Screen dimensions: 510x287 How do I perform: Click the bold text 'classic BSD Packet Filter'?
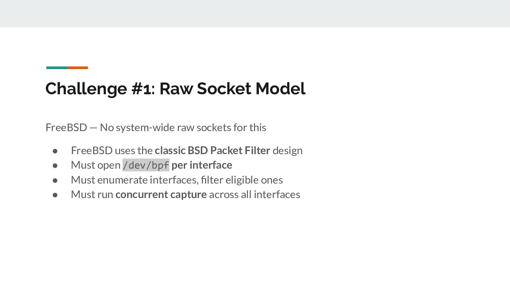(212, 150)
